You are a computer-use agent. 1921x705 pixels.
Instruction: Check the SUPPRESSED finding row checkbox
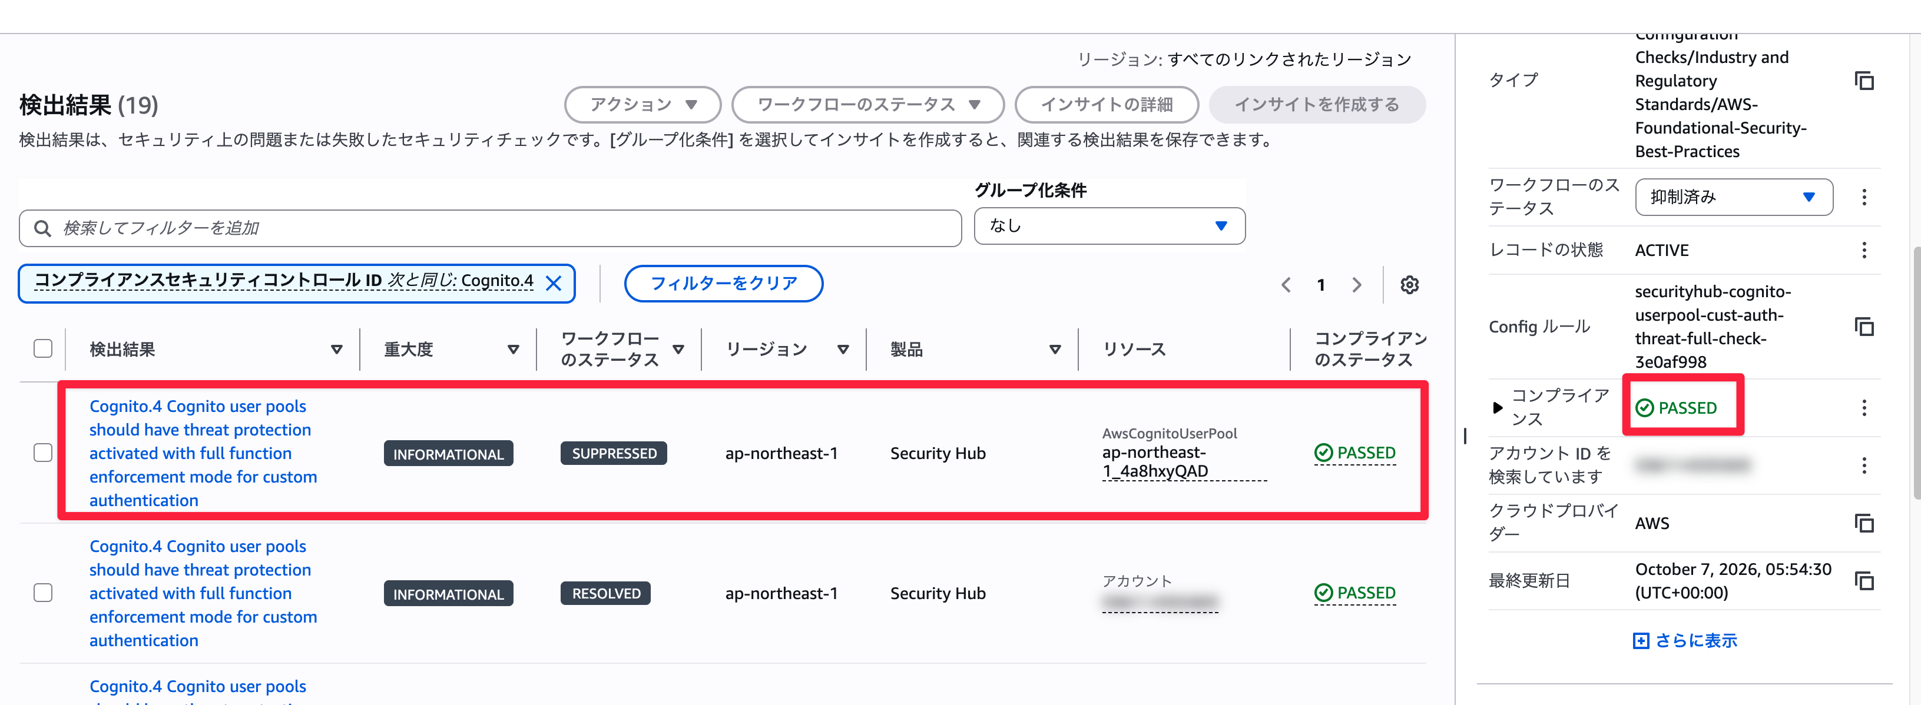pos(42,453)
